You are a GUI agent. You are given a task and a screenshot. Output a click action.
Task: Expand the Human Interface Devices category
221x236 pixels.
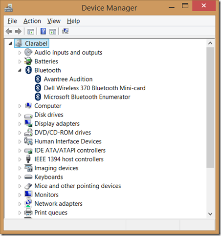point(20,141)
